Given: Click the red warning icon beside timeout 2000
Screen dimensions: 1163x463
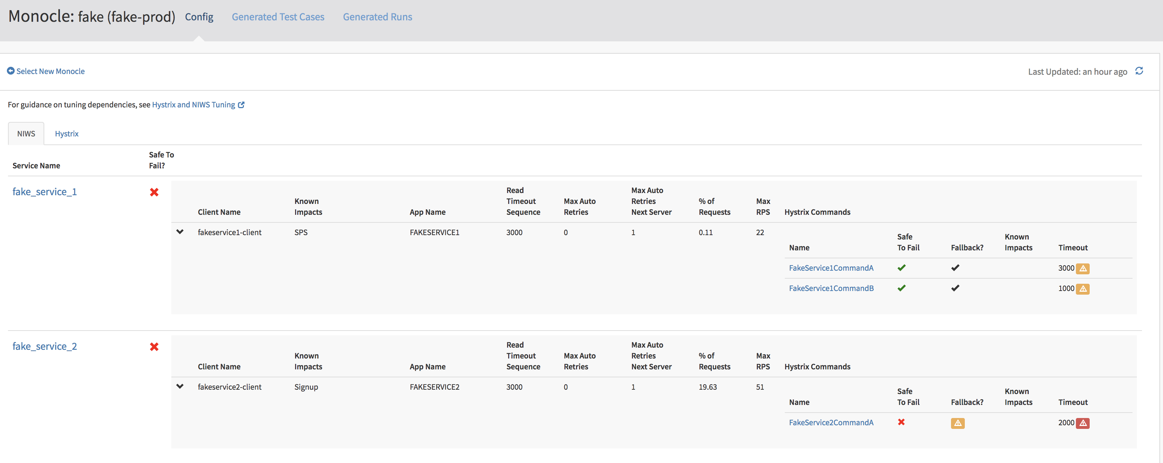Looking at the screenshot, I should (1083, 423).
